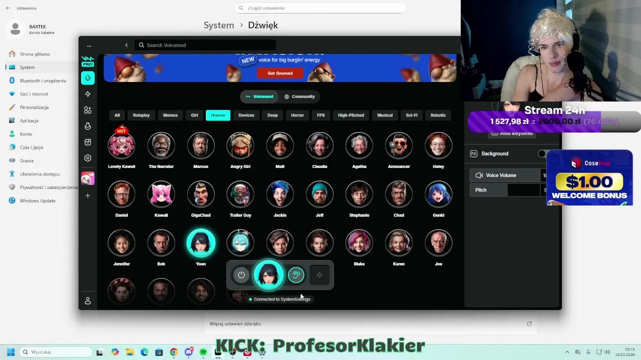Select the Memes category filter
The height and width of the screenshot is (360, 641).
coord(170,115)
